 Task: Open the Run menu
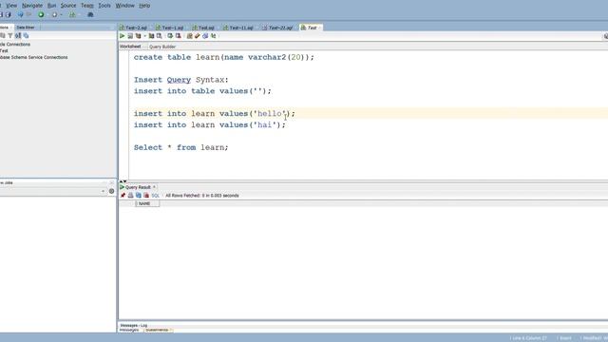(51, 6)
